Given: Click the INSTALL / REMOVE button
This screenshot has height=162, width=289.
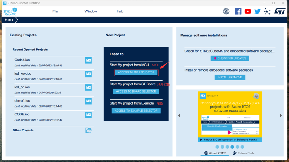Looking at the screenshot, I should pos(230,77).
